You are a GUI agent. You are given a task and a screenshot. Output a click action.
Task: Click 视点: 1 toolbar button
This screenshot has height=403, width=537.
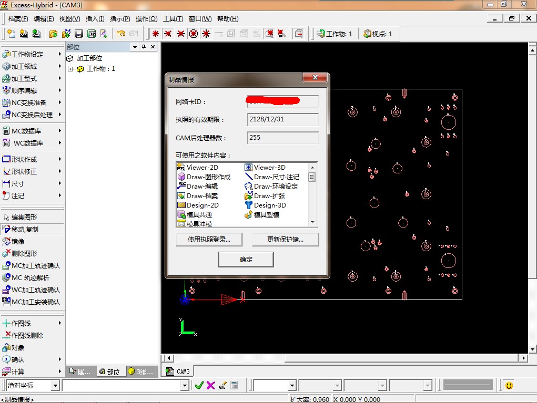point(378,34)
